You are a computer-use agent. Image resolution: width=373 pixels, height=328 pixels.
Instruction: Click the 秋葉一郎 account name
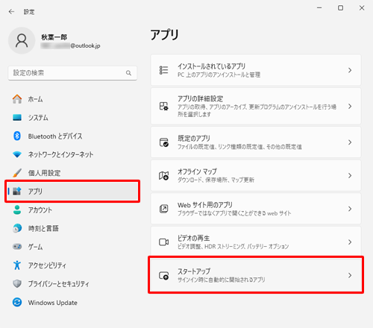pyautogui.click(x=54, y=37)
